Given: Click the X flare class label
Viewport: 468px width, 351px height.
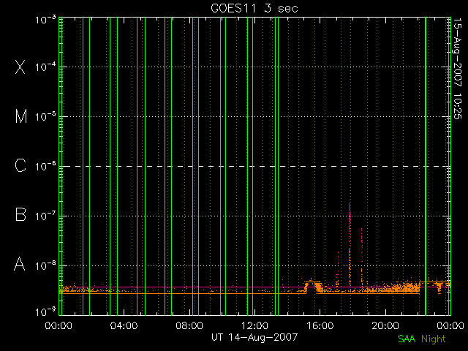Looking at the screenshot, I should coord(20,67).
